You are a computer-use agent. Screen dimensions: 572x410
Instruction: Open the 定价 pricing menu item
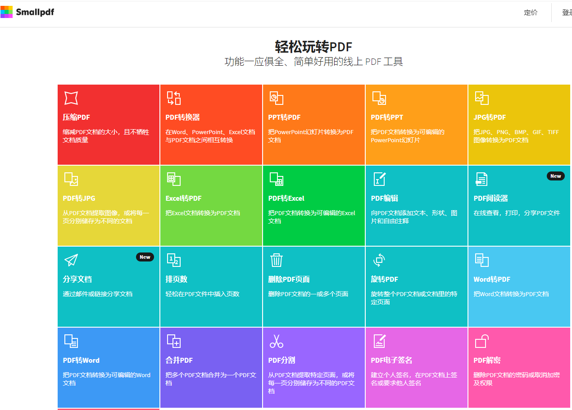[531, 13]
